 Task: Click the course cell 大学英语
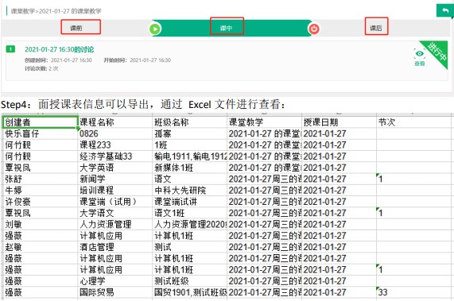115,168
